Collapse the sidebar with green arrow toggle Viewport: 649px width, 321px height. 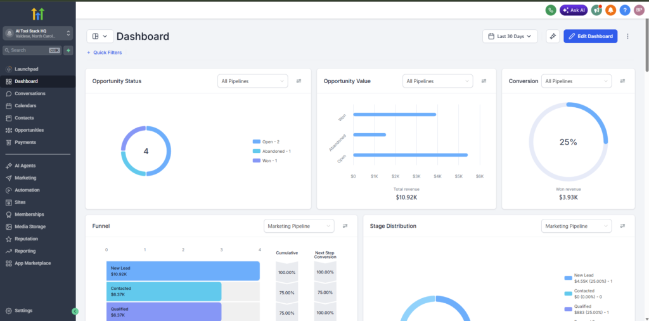[75, 311]
